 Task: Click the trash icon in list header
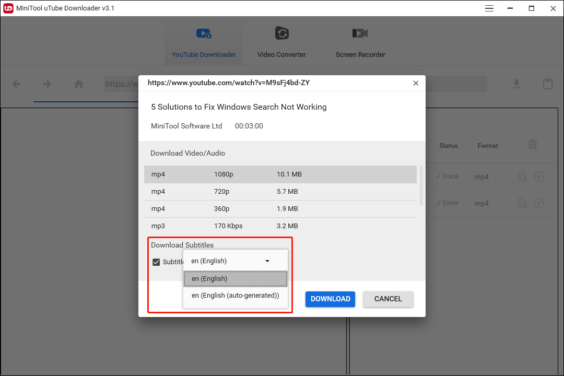click(532, 144)
